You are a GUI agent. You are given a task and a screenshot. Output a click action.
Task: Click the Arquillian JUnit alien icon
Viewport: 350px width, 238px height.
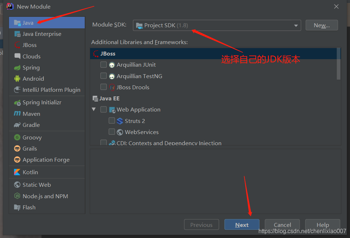112,65
